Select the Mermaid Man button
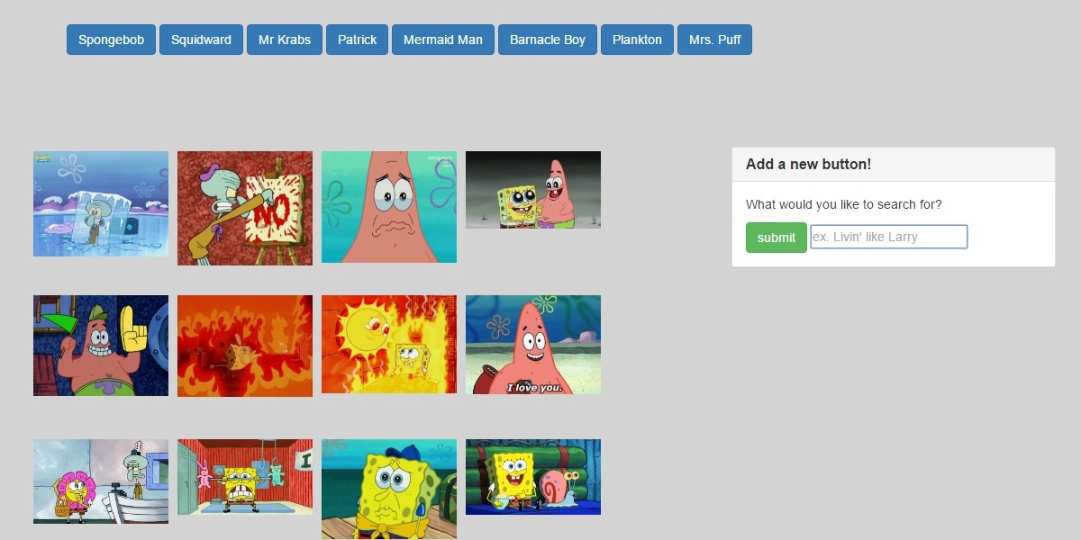The image size is (1081, 540). click(442, 40)
